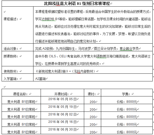Click the line starting 行描述并能够简短地说明
This screenshot has width=154, height=135.
[x=66, y=41]
